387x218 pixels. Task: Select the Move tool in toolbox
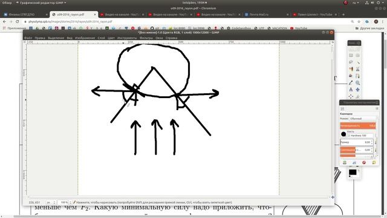357,90
